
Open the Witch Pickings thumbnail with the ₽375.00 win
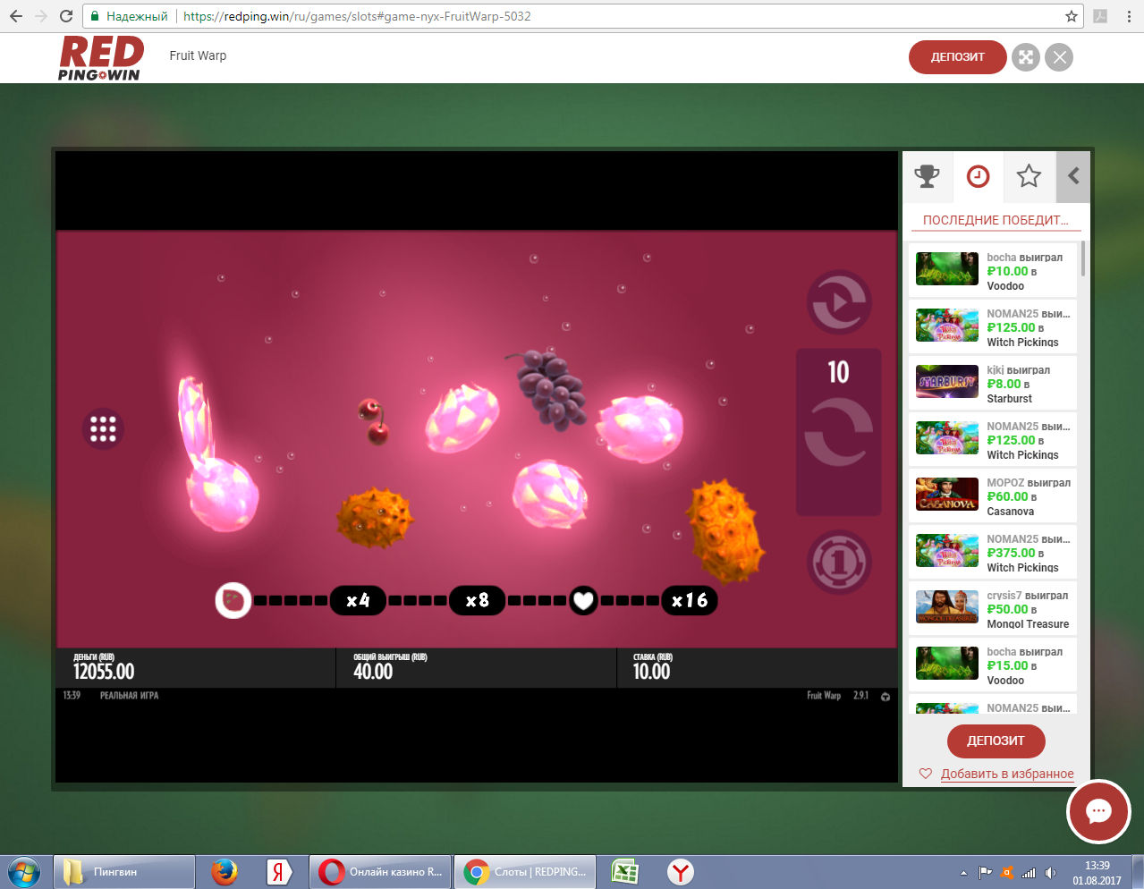(x=947, y=550)
